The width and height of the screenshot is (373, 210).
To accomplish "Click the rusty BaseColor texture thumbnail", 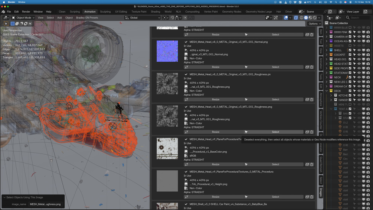I will click(x=167, y=149).
